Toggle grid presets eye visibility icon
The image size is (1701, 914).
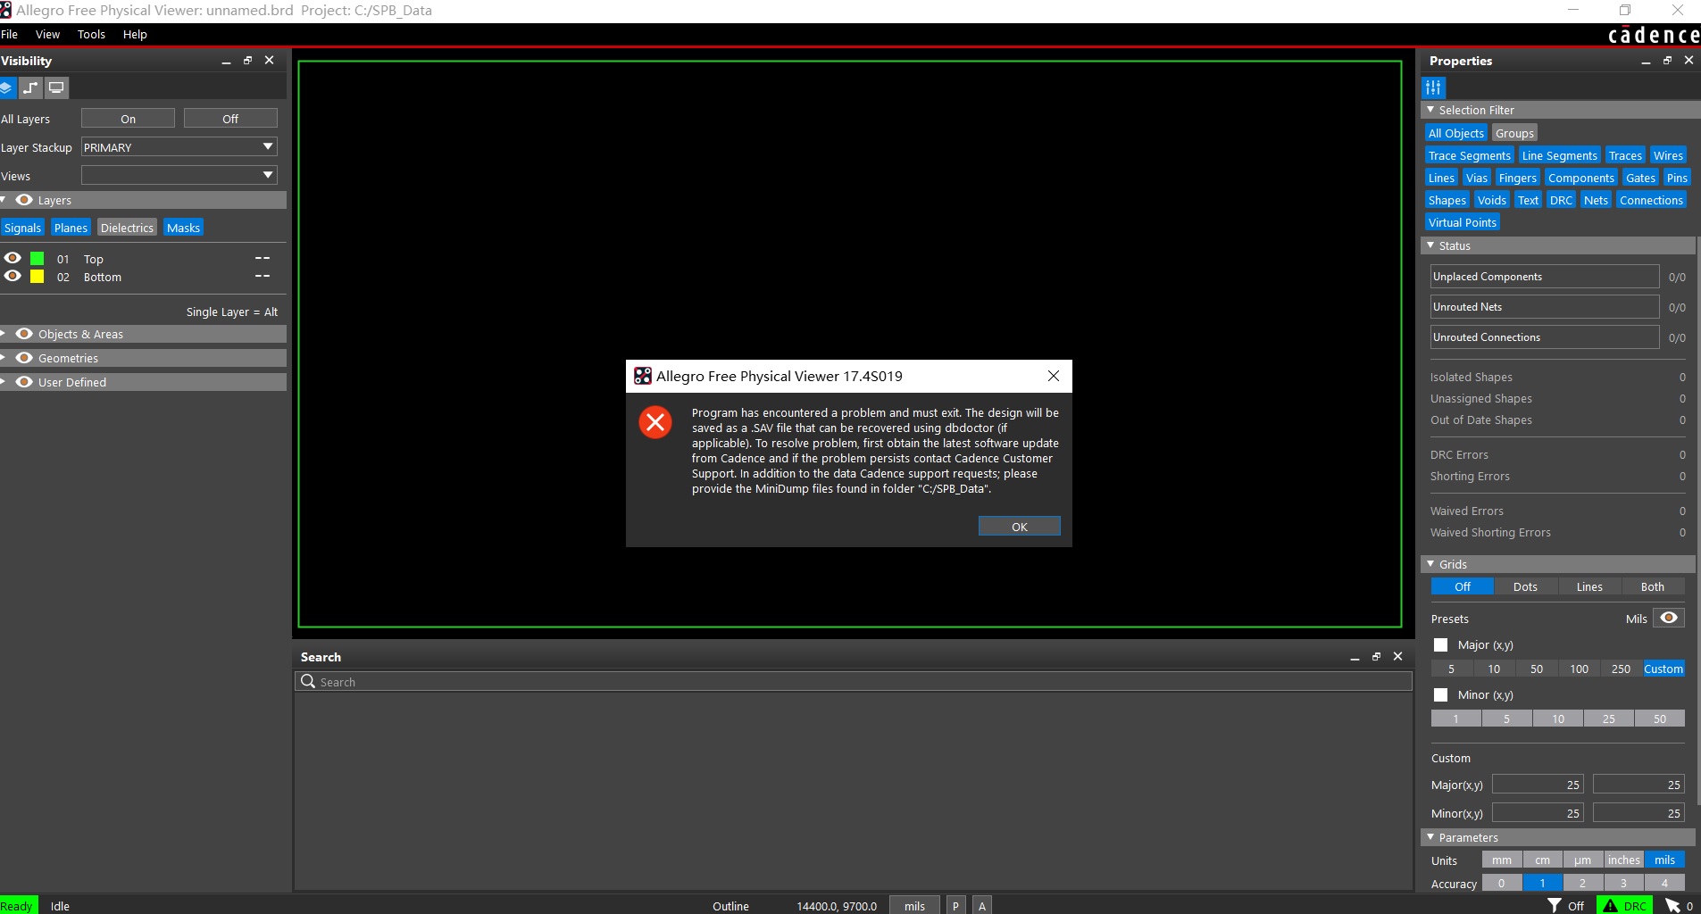(x=1669, y=618)
